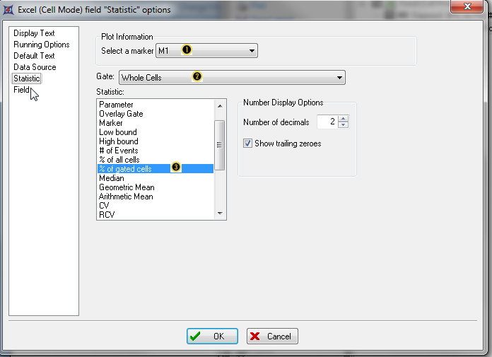This screenshot has width=492, height=357.
Task: Select Arithmetic Mean statistic
Action: coord(156,197)
